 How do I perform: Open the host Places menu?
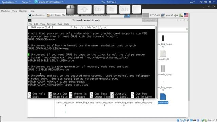pyautogui.click(x=26, y=2)
